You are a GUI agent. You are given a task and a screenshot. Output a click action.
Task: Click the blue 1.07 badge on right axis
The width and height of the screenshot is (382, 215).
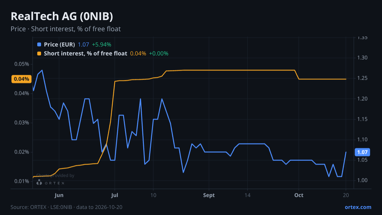pyautogui.click(x=362, y=152)
